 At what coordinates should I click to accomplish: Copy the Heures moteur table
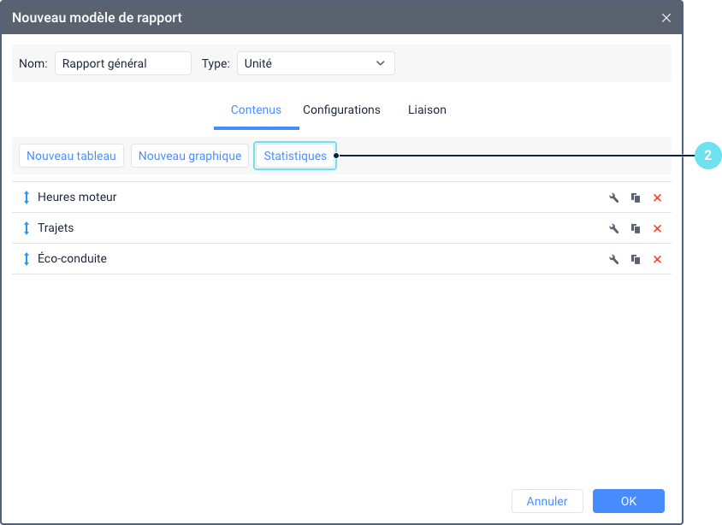coord(636,198)
